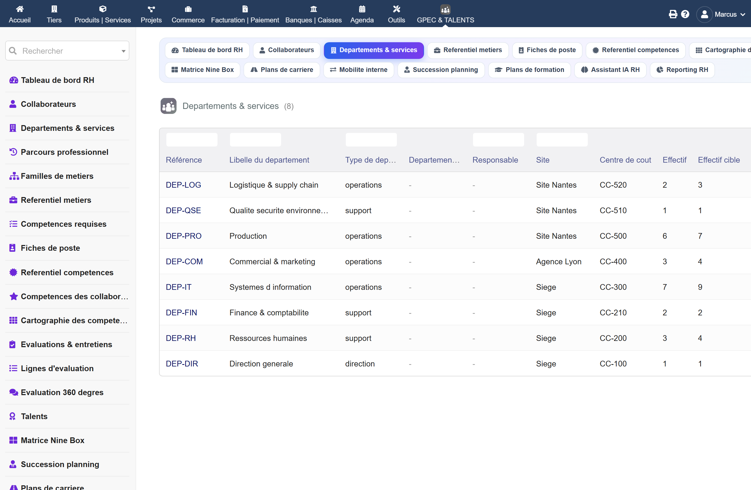Open the DEP-LOG department link
Image resolution: width=751 pixels, height=490 pixels.
pos(183,185)
